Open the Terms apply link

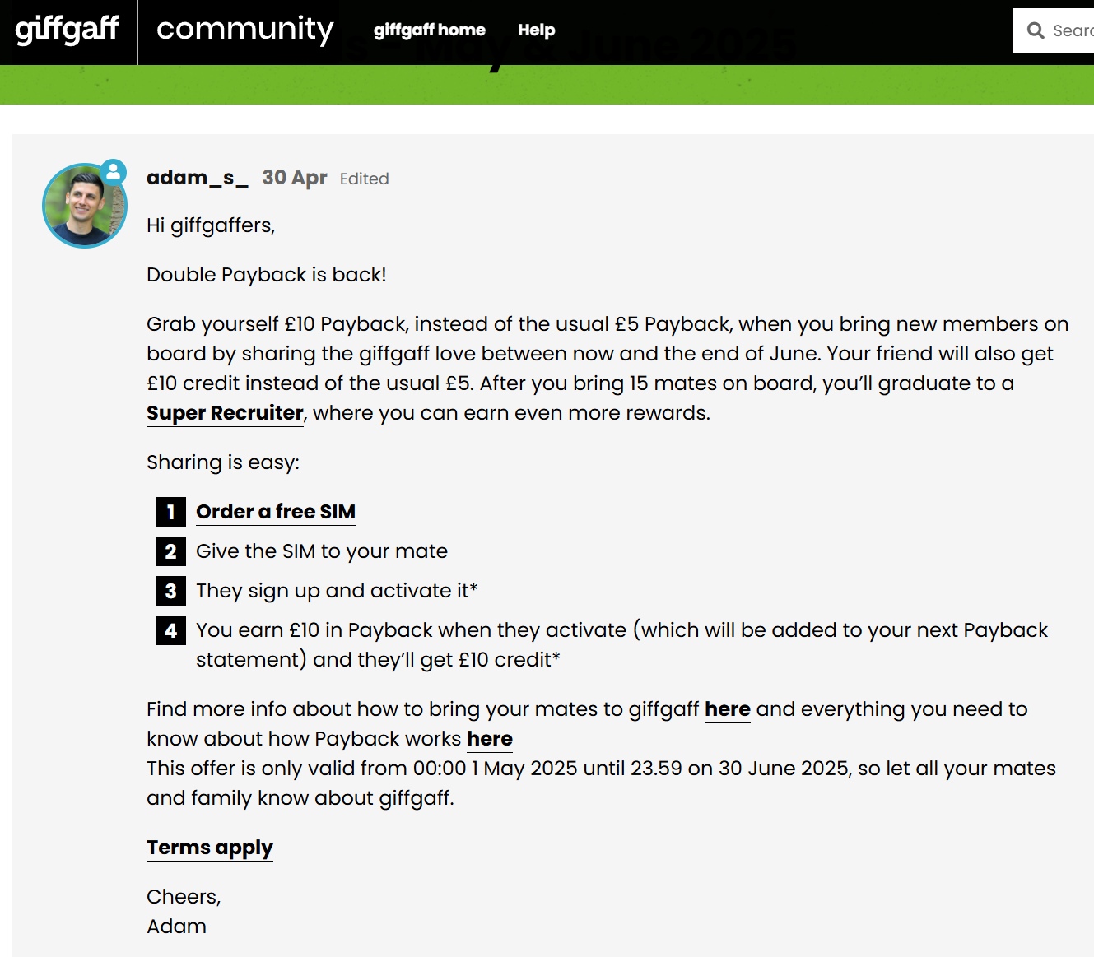click(x=210, y=848)
